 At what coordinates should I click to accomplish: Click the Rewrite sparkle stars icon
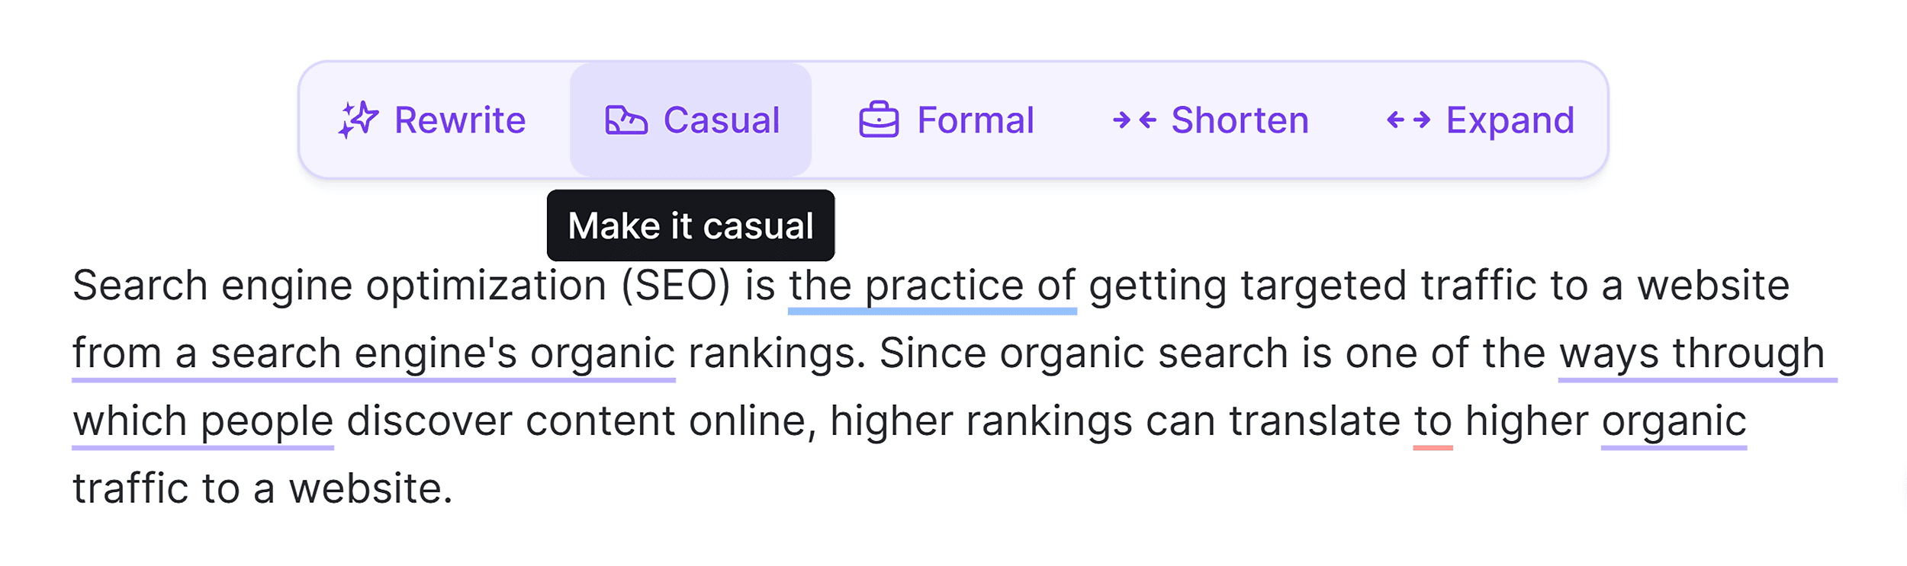click(x=358, y=120)
